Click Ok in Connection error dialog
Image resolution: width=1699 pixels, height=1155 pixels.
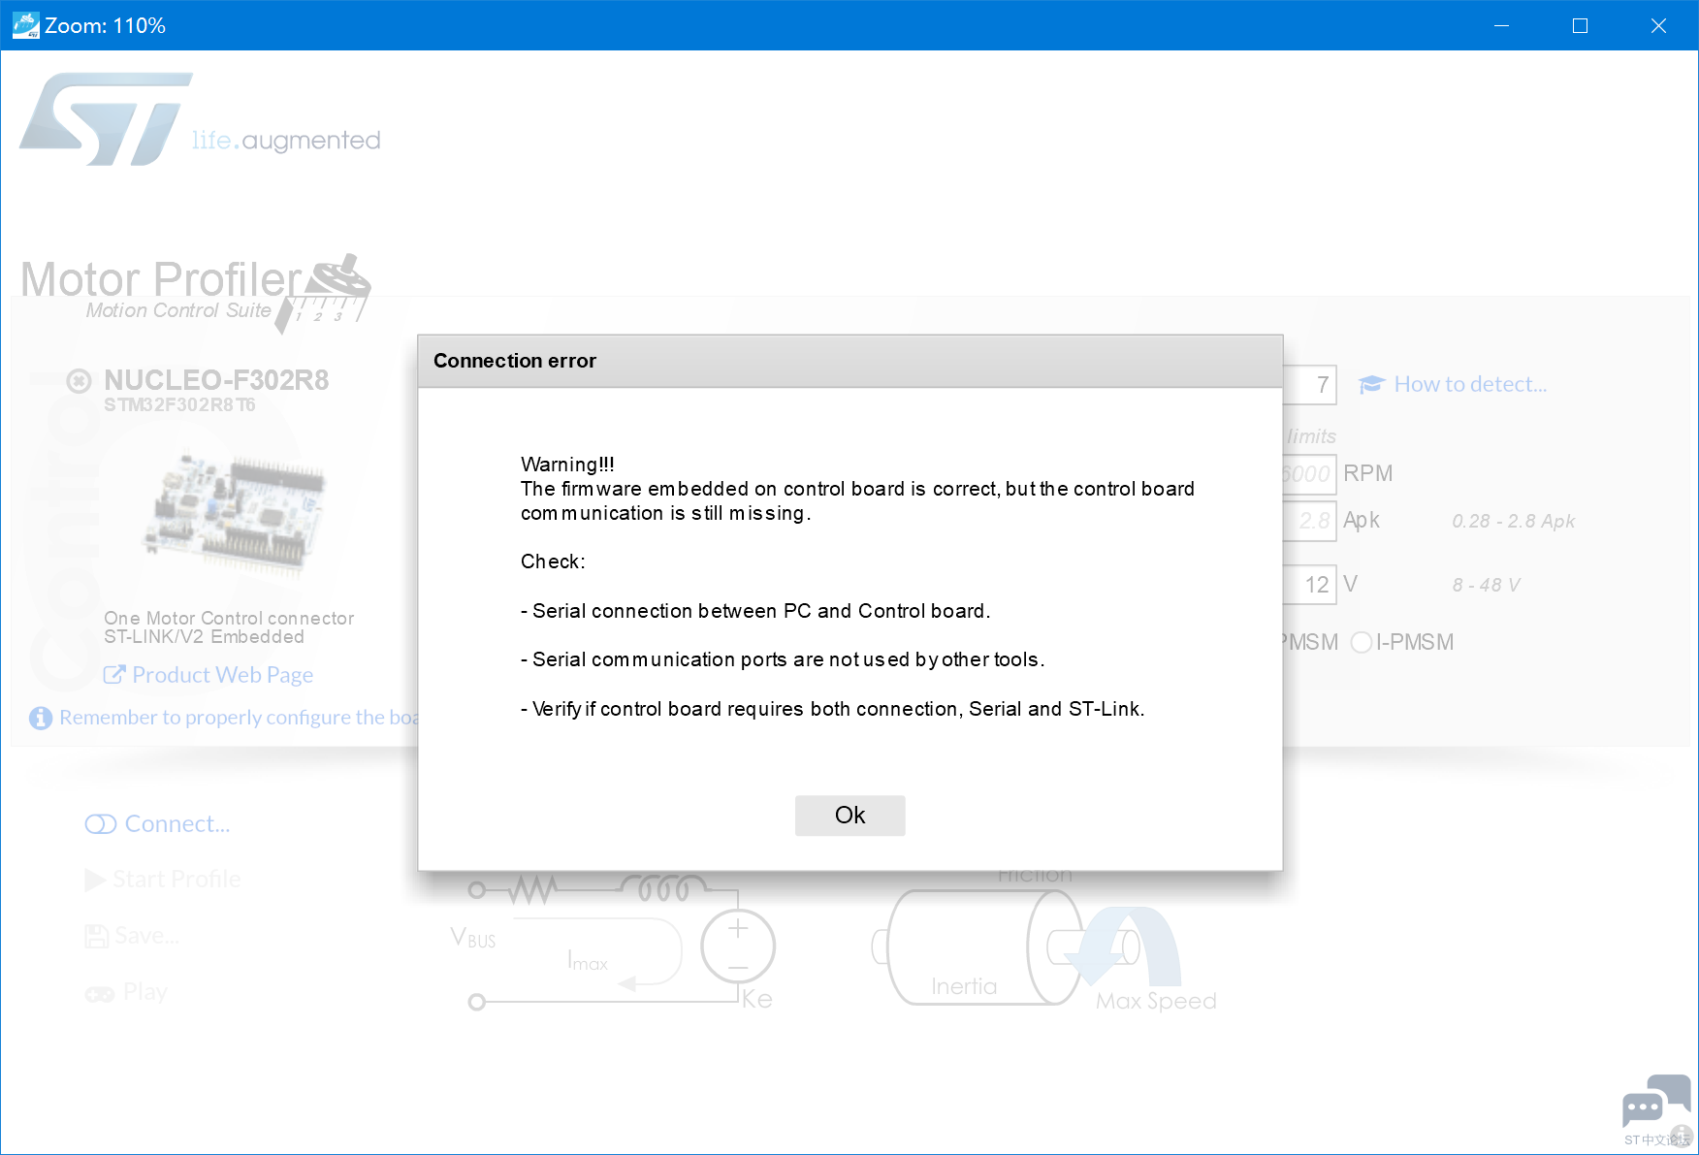tap(849, 816)
